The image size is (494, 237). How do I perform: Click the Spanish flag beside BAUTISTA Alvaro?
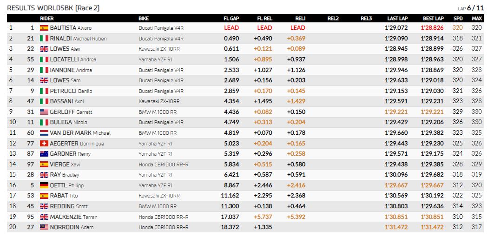pyautogui.click(x=44, y=28)
